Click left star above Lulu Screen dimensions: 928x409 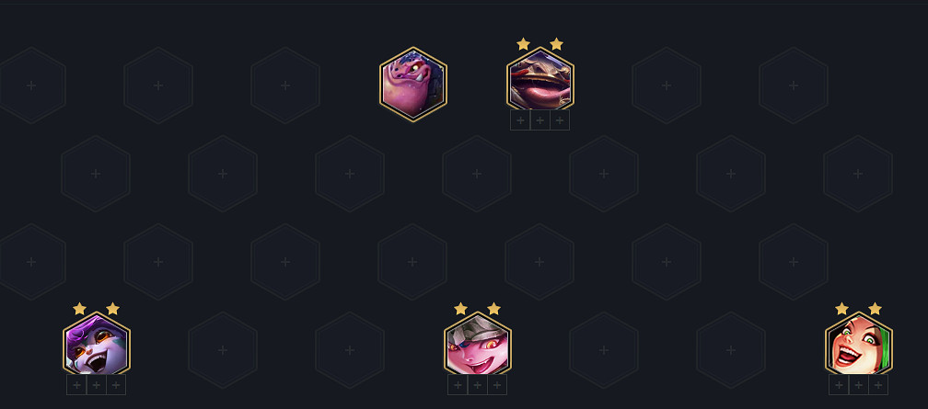click(x=80, y=309)
